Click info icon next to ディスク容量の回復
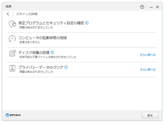Screen dimensions: 164x124 (52, 52)
